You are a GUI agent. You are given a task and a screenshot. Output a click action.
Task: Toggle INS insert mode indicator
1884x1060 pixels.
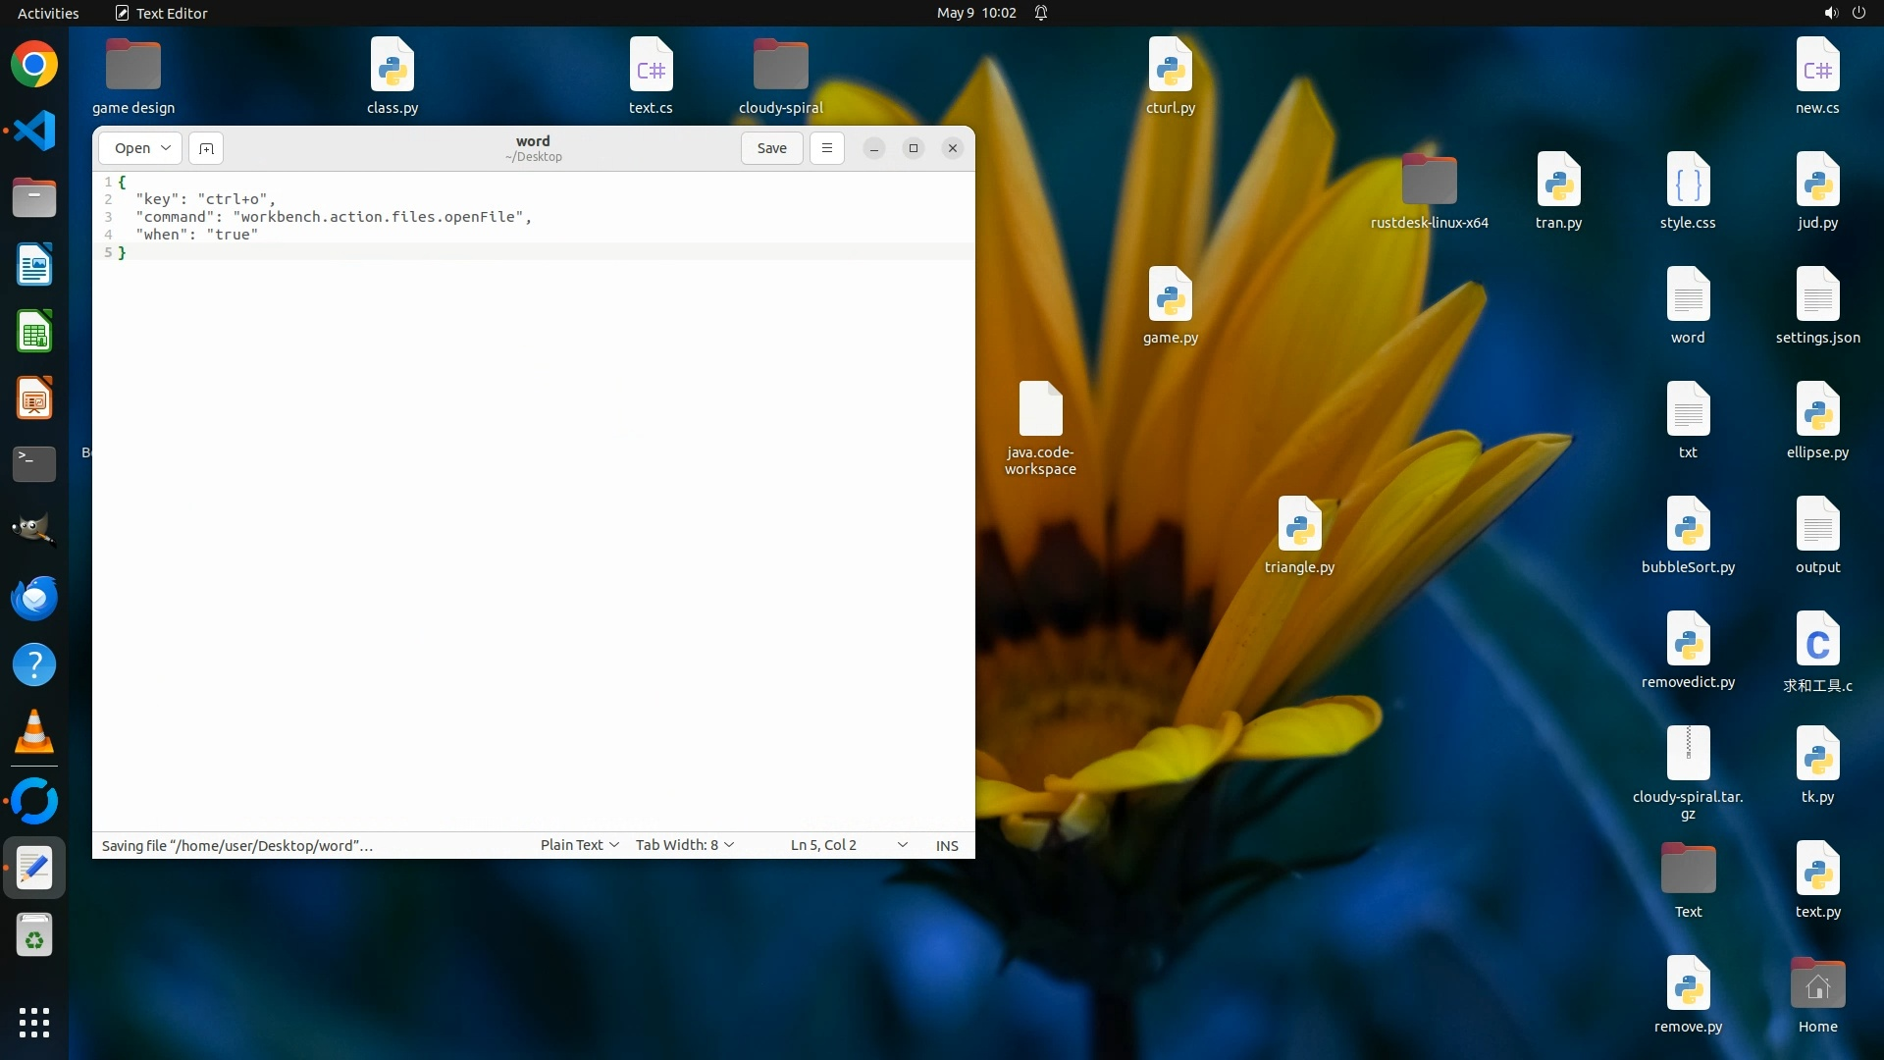click(947, 845)
